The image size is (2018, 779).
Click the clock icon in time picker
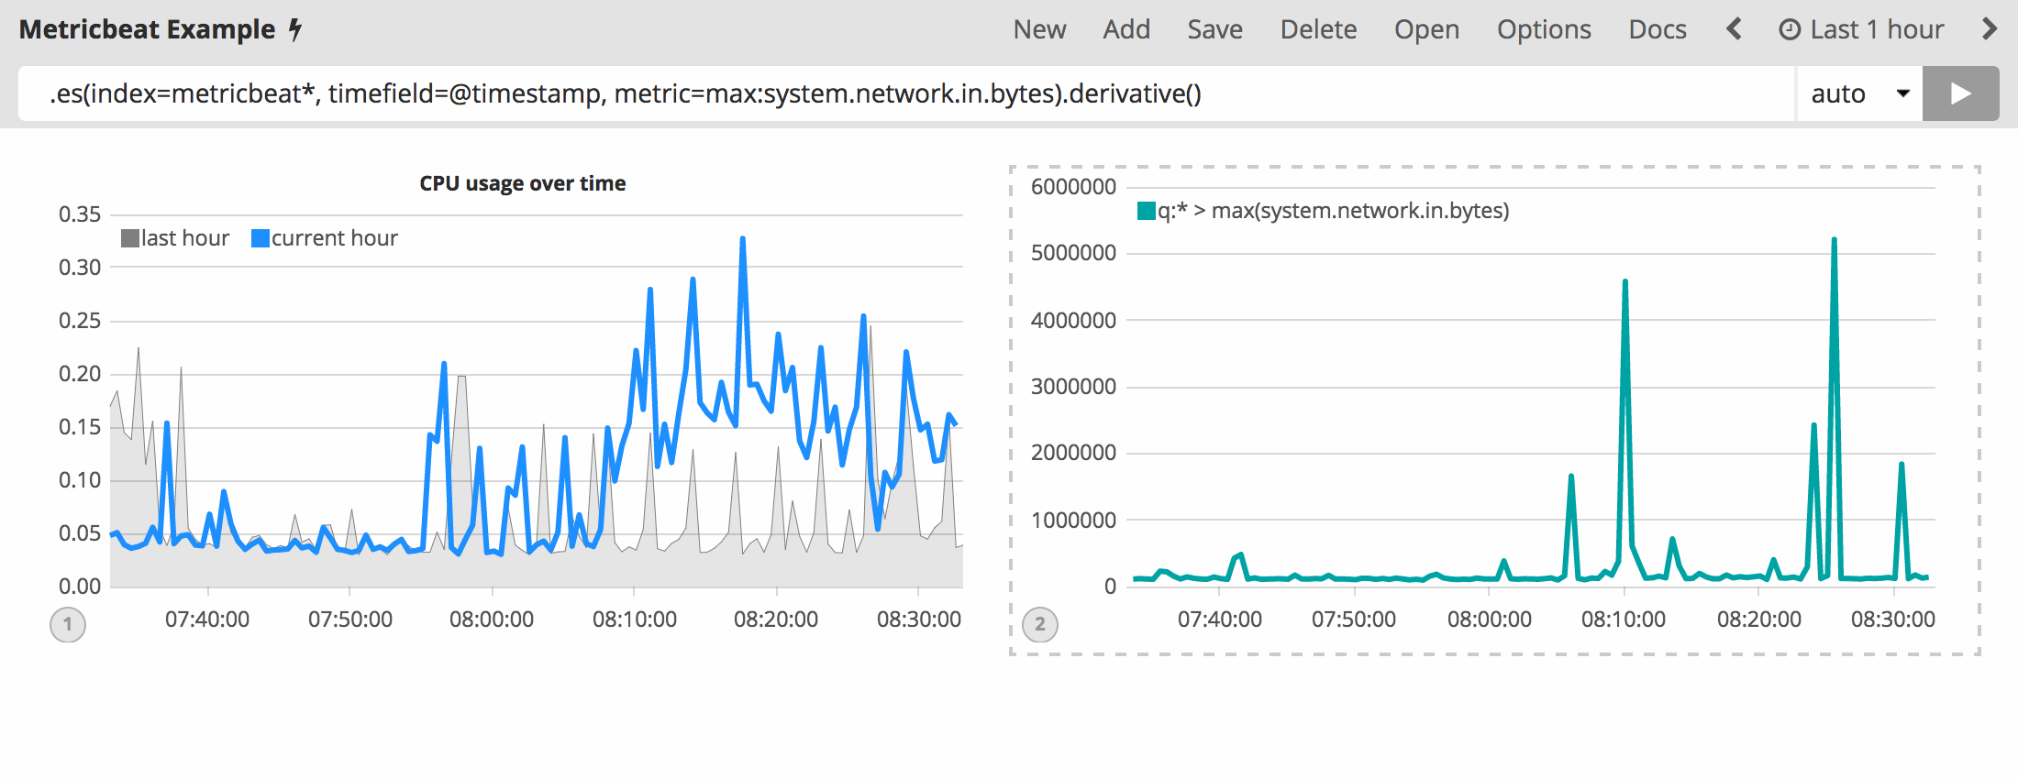(x=1789, y=29)
